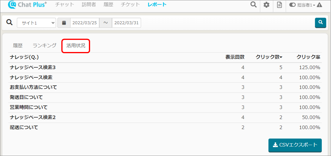Click the お支払い方法について row

tap(165, 87)
